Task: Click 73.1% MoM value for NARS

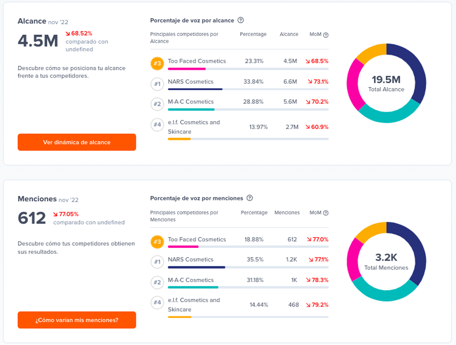Action: pos(321,82)
